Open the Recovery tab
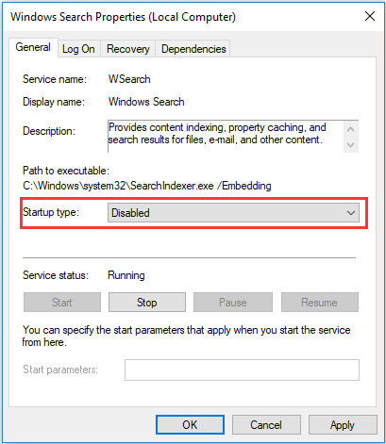This screenshot has height=444, width=386. click(127, 49)
